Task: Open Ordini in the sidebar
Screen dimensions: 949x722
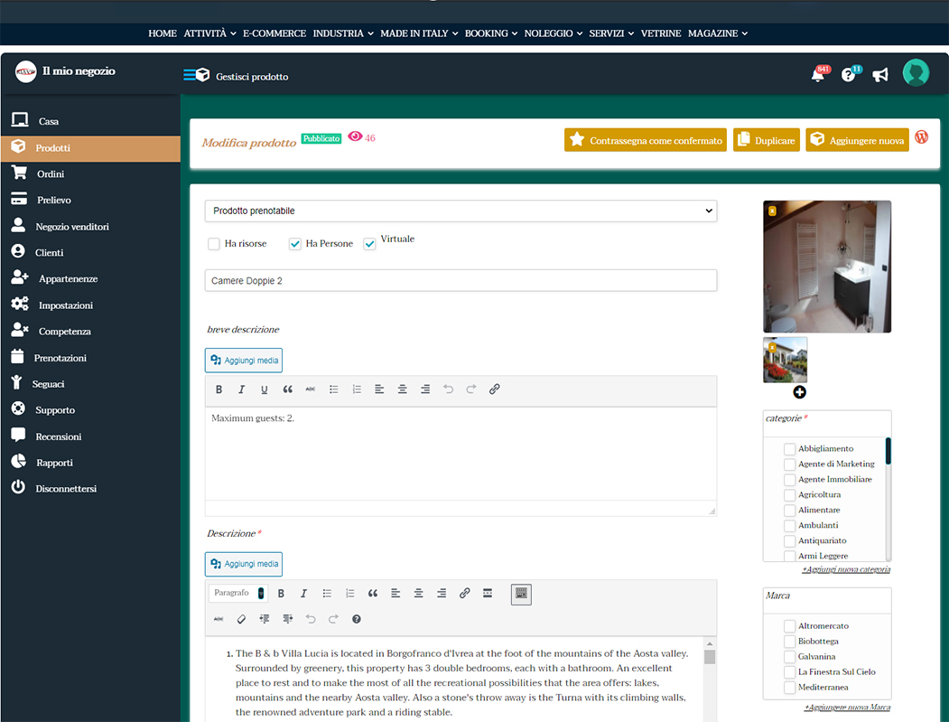Action: 51,173
